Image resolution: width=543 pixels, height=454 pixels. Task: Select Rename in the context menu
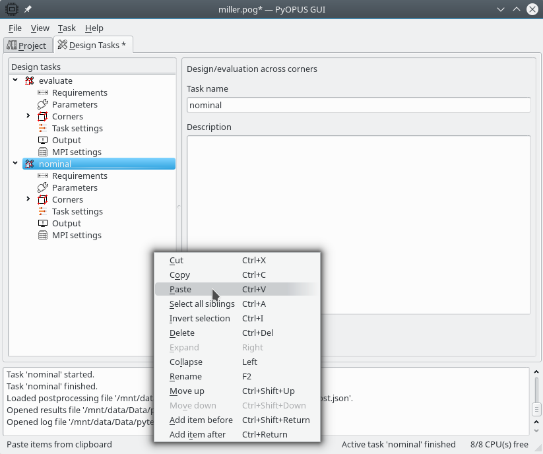185,377
